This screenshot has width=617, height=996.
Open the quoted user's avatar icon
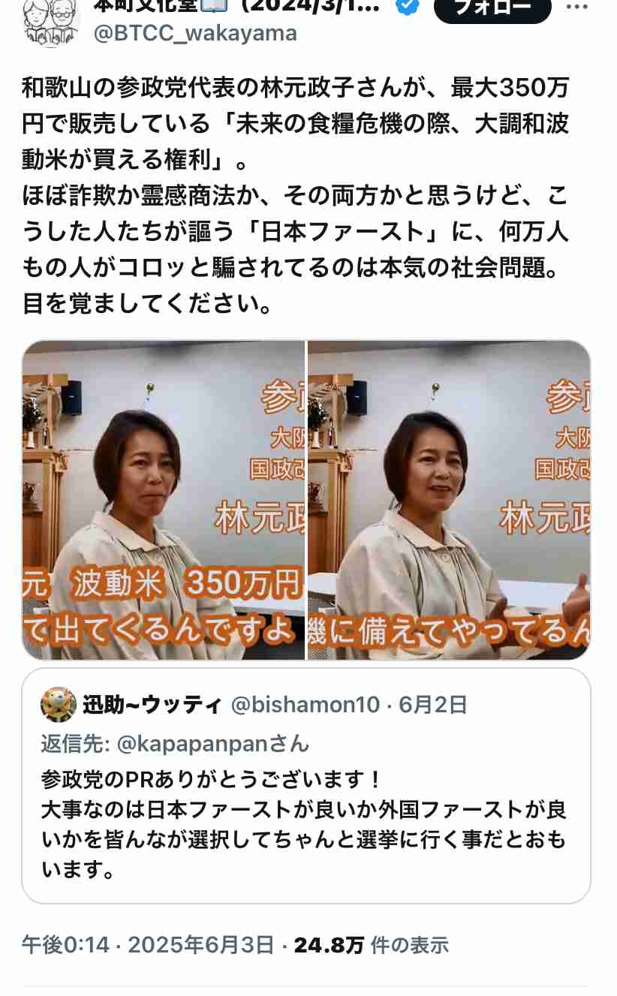(x=59, y=705)
